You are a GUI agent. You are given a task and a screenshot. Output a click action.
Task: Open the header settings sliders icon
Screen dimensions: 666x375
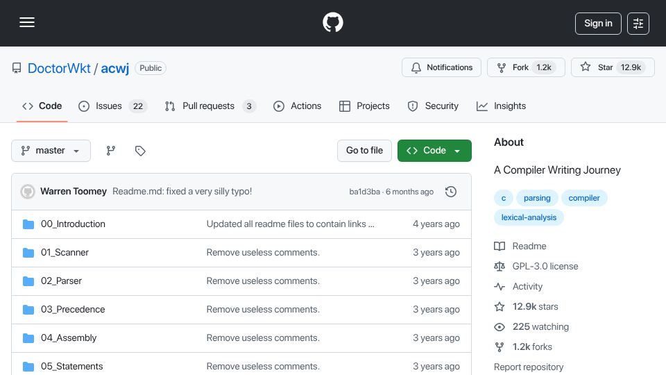(x=638, y=24)
